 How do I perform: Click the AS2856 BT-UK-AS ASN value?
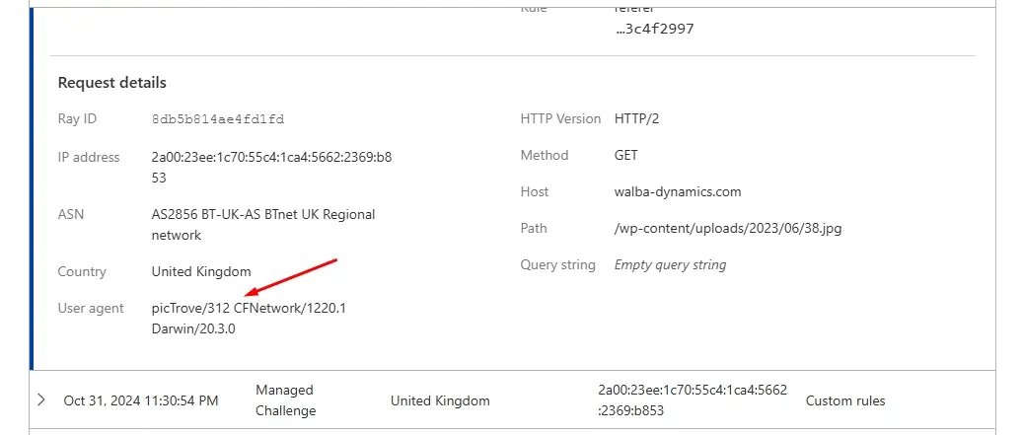point(262,225)
